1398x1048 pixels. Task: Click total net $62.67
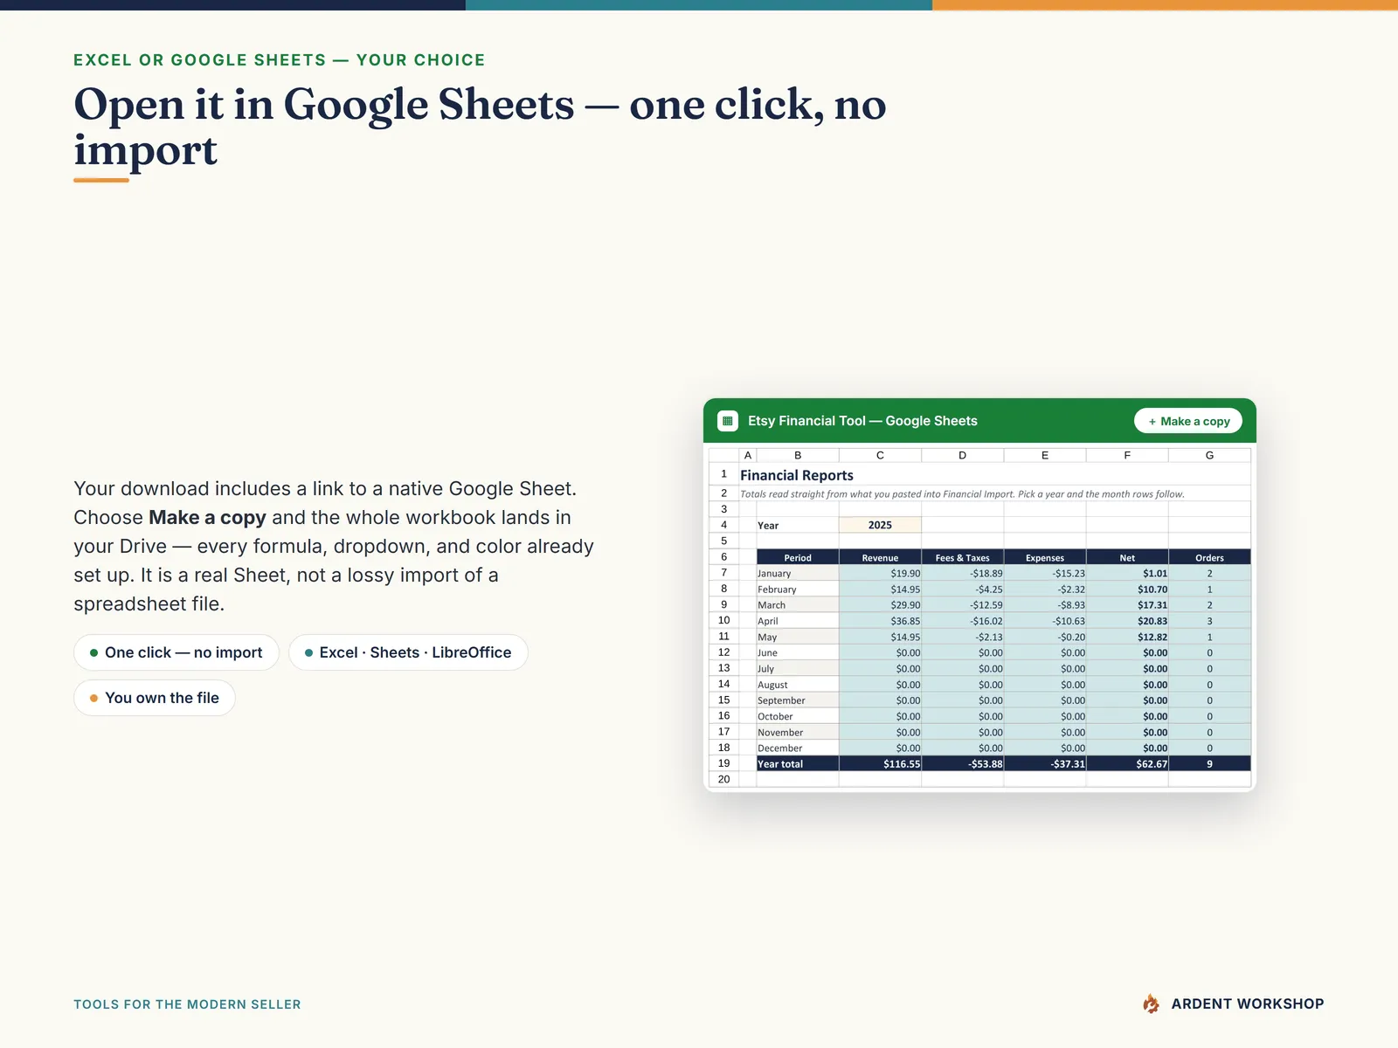[1127, 763]
